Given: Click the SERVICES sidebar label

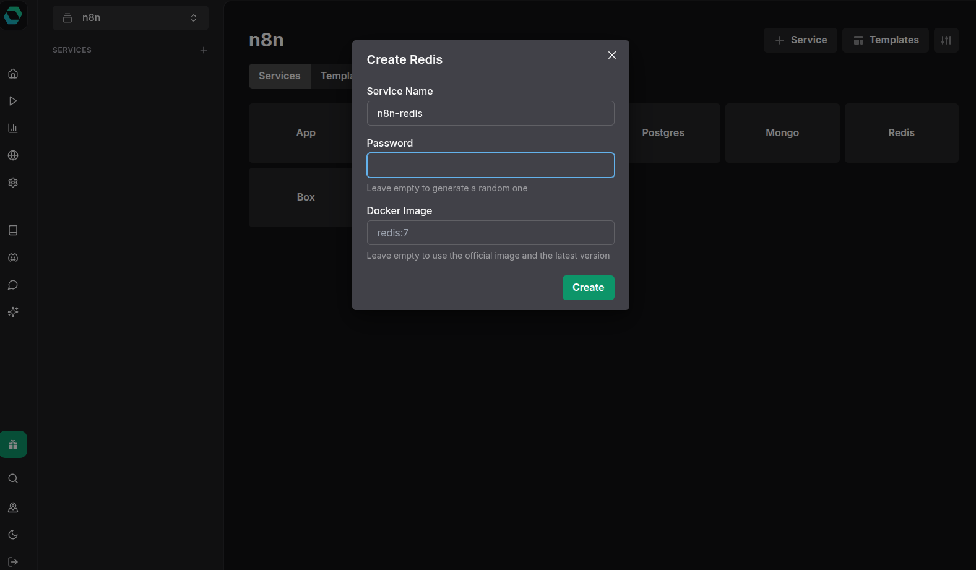Looking at the screenshot, I should [72, 50].
